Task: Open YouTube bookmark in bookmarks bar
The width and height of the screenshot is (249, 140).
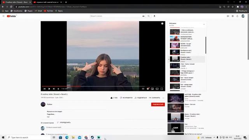Action: 48,11
